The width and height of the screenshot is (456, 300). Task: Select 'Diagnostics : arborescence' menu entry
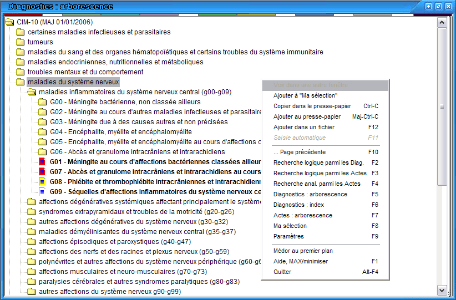pyautogui.click(x=325, y=194)
